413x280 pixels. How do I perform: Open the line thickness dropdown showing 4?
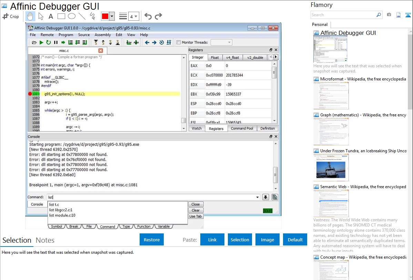point(133,16)
